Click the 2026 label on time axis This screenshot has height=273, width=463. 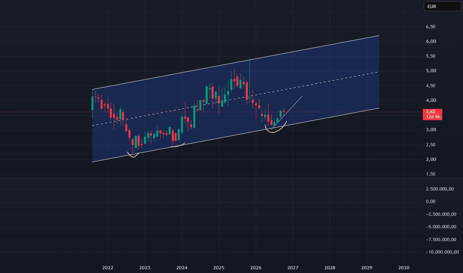coord(256,268)
